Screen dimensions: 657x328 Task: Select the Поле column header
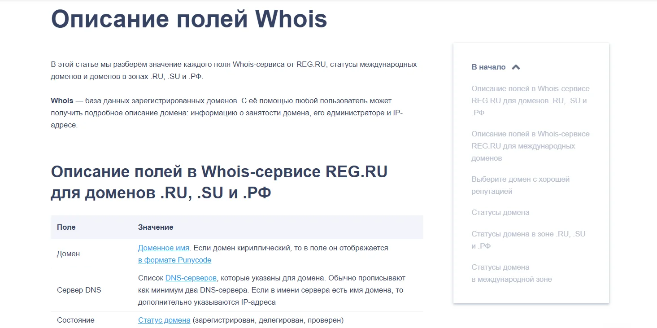66,227
